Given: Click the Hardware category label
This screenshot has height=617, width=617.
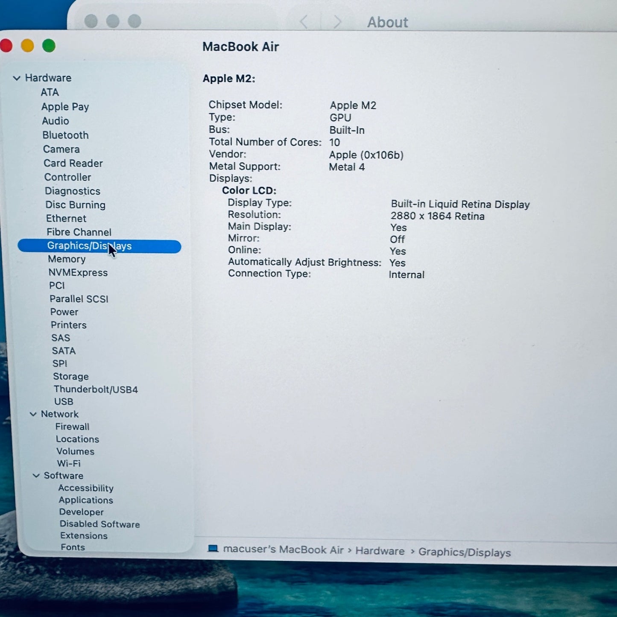Looking at the screenshot, I should (x=48, y=78).
